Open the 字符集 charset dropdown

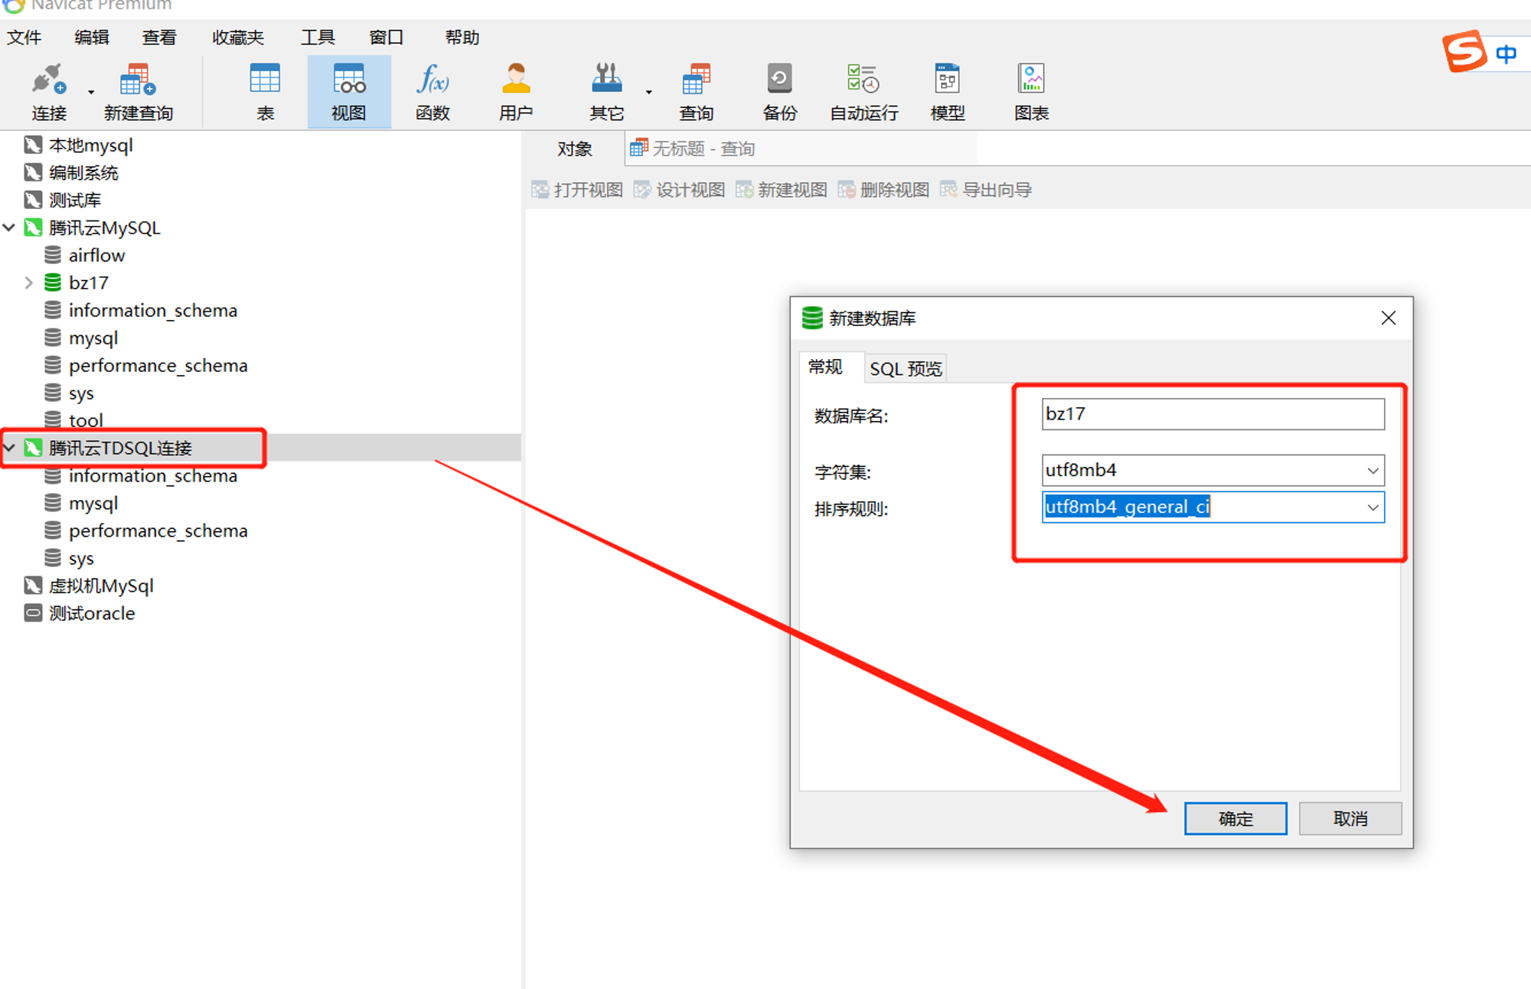(x=1373, y=471)
